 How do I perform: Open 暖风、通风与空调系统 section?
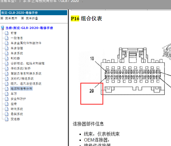point(26,84)
